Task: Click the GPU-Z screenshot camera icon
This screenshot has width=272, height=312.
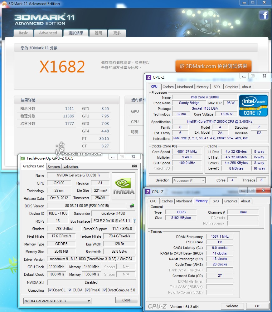Action: click(134, 166)
